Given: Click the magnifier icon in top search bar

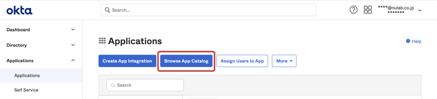Looking at the screenshot, I should tap(108, 10).
